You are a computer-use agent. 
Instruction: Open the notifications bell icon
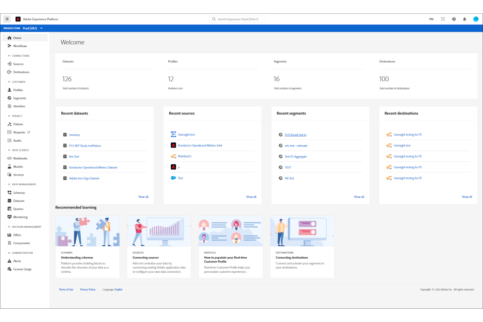tap(464, 19)
